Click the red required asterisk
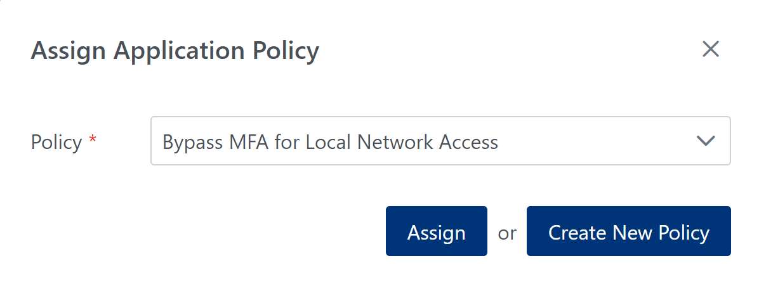Image resolution: width=759 pixels, height=303 pixels. 93,141
